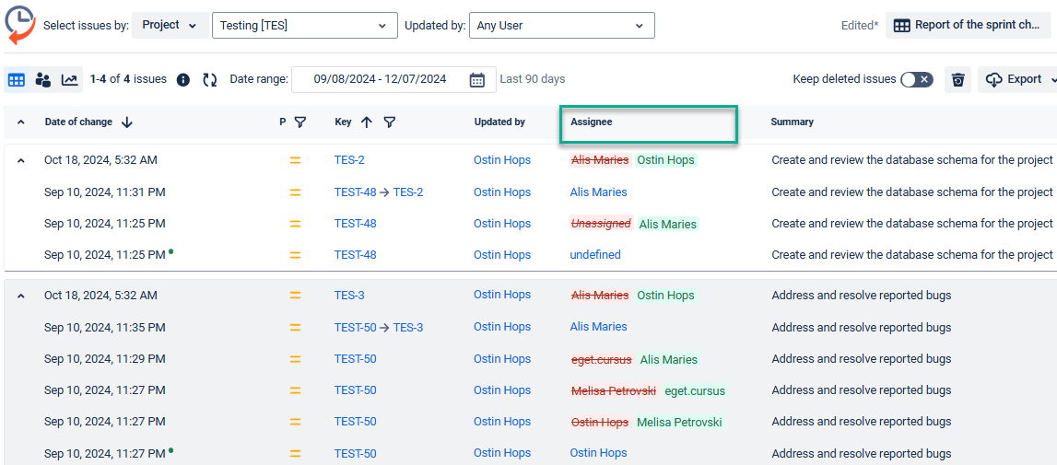1057x465 pixels.
Task: Click the Summary column header
Action: pos(793,122)
